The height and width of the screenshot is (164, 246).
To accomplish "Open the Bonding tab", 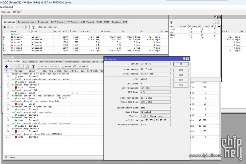I will (116, 22).
